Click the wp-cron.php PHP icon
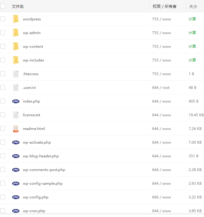The height and width of the screenshot is (217, 204). (16, 211)
